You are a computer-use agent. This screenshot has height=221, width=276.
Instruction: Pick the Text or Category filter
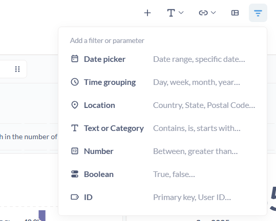[162, 128]
